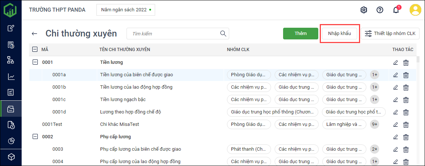This screenshot has height=166, width=425.
Task: Click the search magnifier icon
Action: (223, 34)
